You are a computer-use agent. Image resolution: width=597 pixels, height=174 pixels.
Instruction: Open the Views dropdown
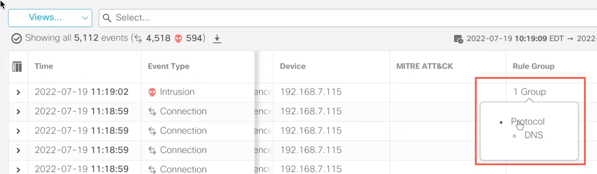pos(50,18)
